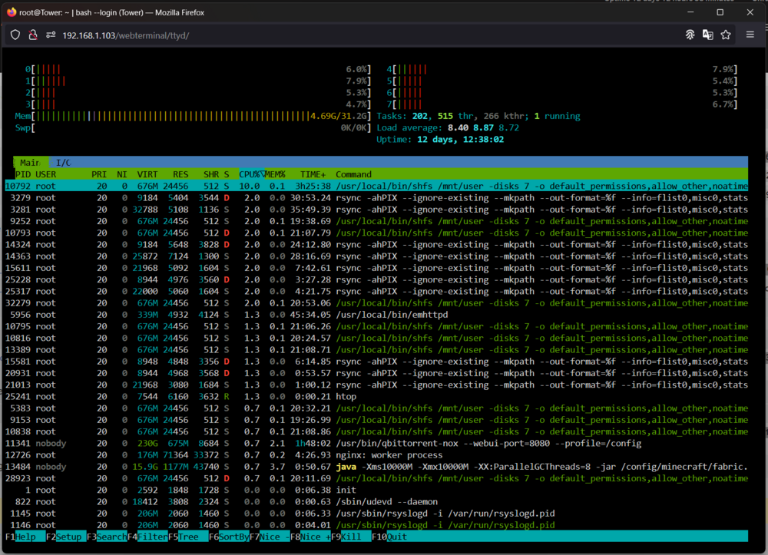Open the site permissions icon
The width and height of the screenshot is (768, 555).
point(51,35)
